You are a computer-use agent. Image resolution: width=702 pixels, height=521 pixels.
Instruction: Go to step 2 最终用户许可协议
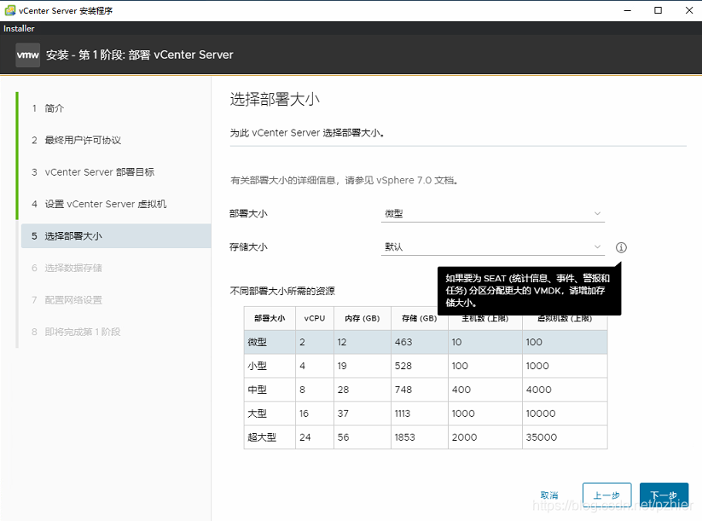click(83, 140)
